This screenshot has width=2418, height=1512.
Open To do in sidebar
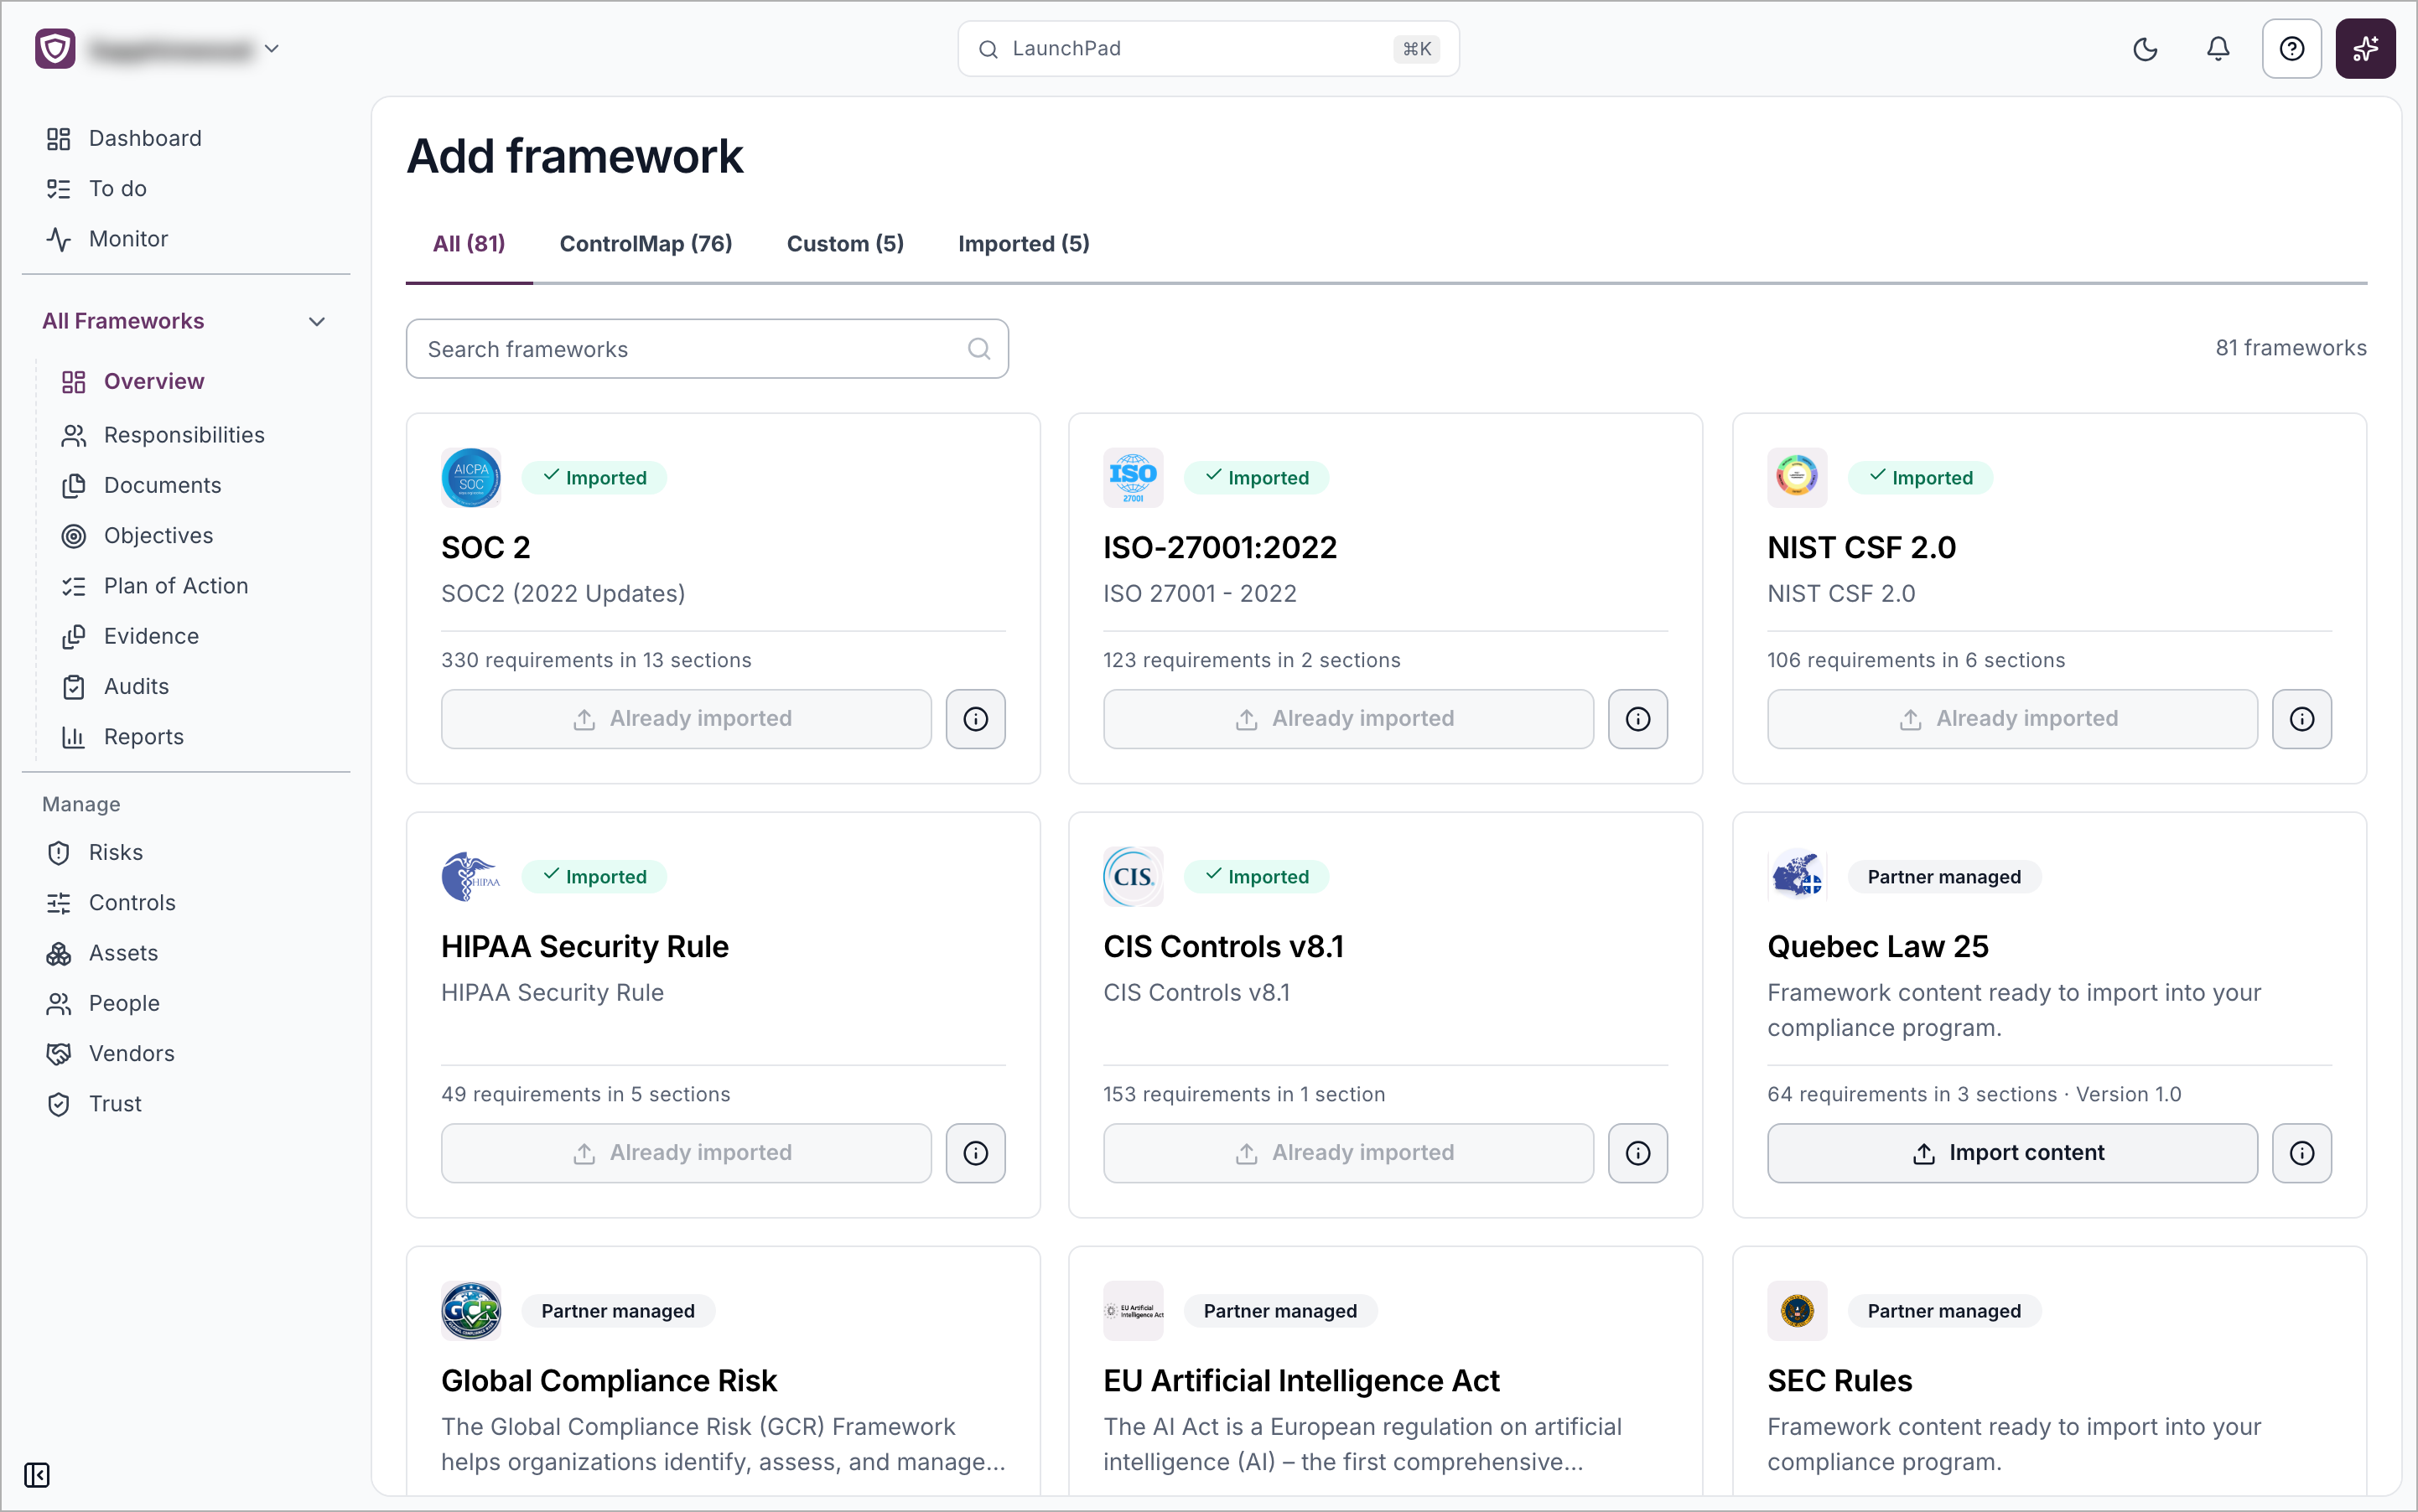(x=97, y=188)
